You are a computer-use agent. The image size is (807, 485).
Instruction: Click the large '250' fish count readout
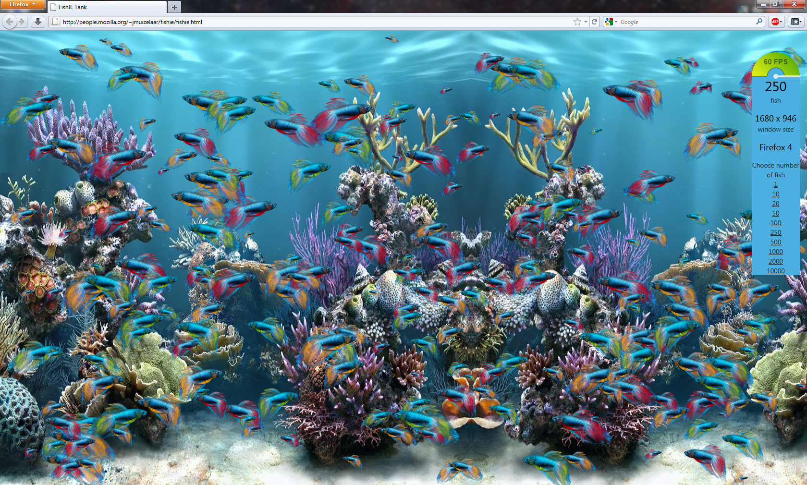click(775, 87)
